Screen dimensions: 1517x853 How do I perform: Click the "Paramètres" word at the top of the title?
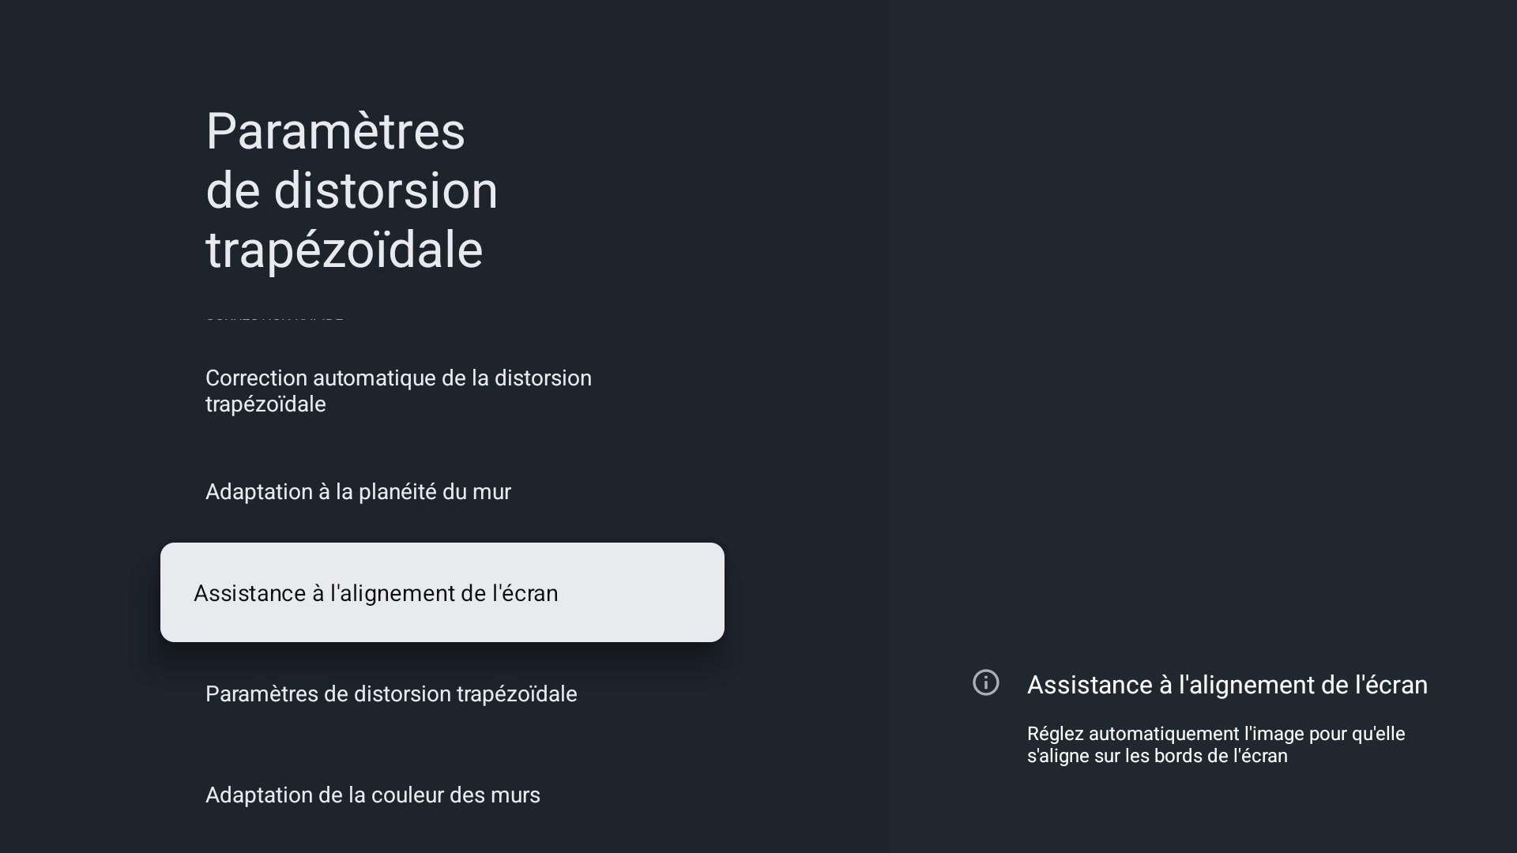pyautogui.click(x=335, y=131)
